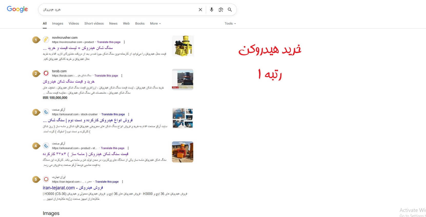Viewport: 426px width, 217px height.
Task: Translate the arkosanat product page
Action: click(113, 148)
